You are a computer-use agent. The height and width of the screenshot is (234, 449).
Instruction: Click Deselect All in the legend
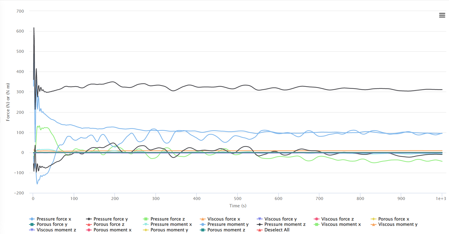(x=277, y=230)
